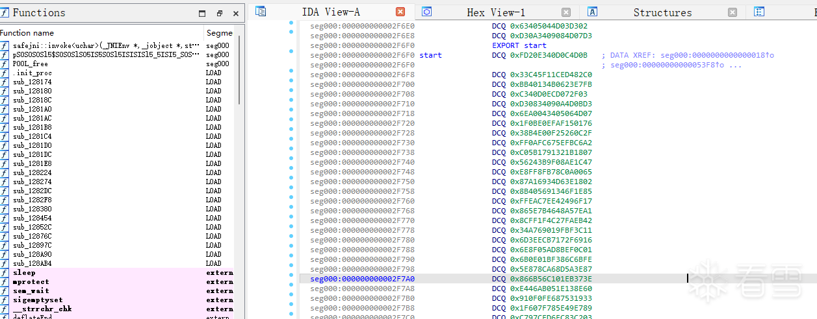The height and width of the screenshot is (319, 817).
Task: Switch to the IDA View-A tab
Action: point(331,12)
